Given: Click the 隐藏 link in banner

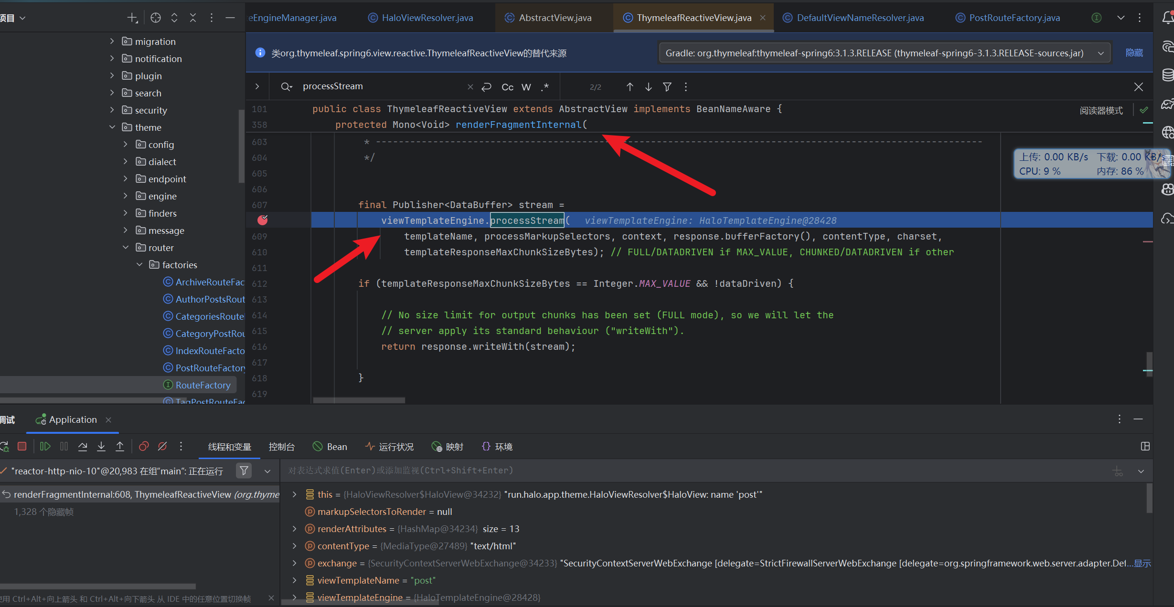Looking at the screenshot, I should [1134, 53].
